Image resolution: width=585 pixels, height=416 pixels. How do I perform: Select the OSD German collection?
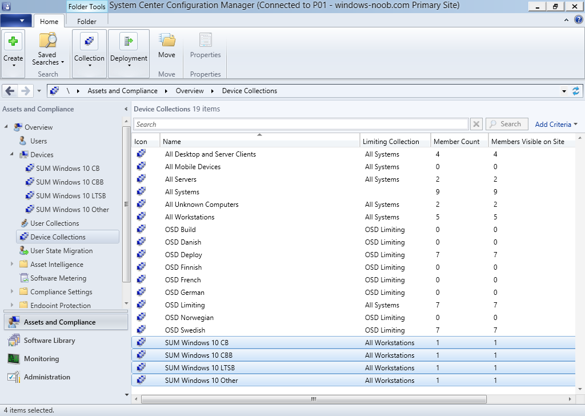pos(353,292)
